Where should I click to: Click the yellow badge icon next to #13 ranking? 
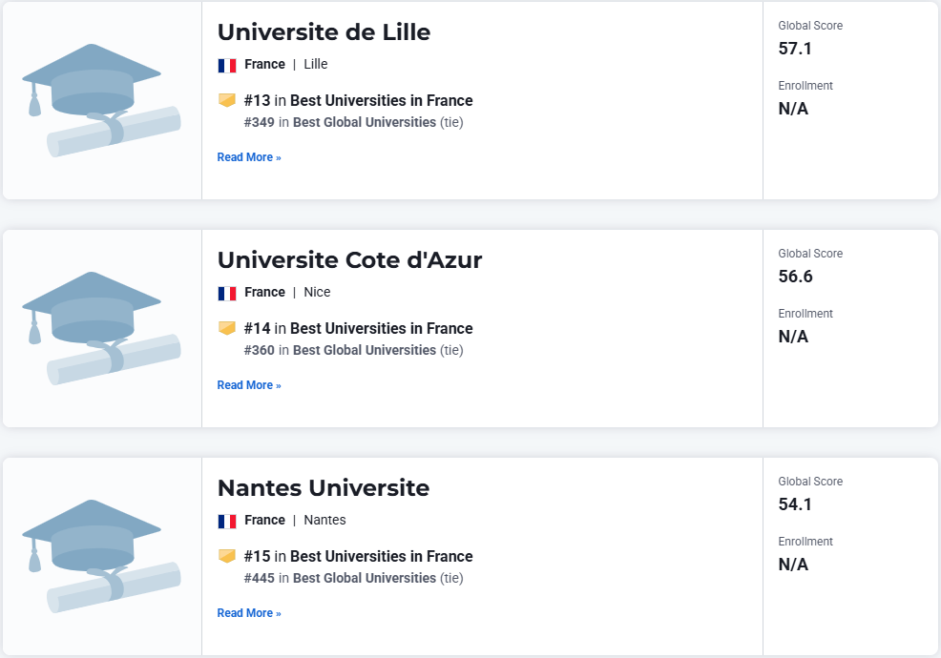pyautogui.click(x=227, y=100)
